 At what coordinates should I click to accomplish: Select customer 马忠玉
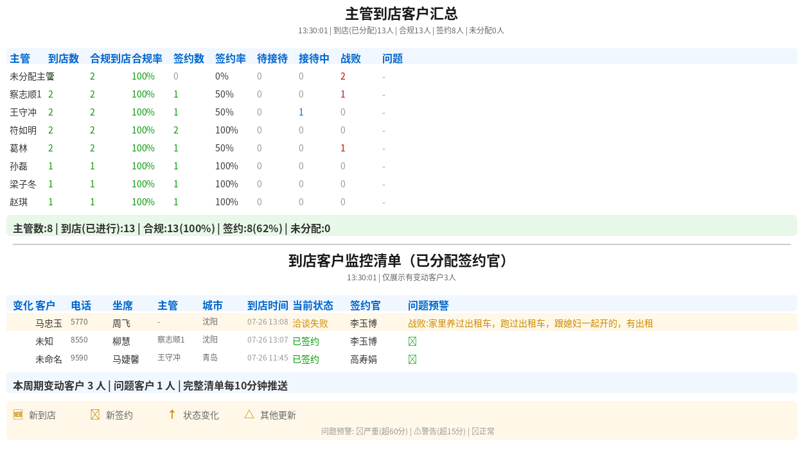pos(49,323)
